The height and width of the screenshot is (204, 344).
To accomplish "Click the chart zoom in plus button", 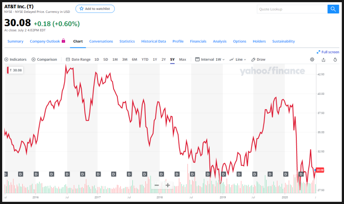I will click(168, 185).
